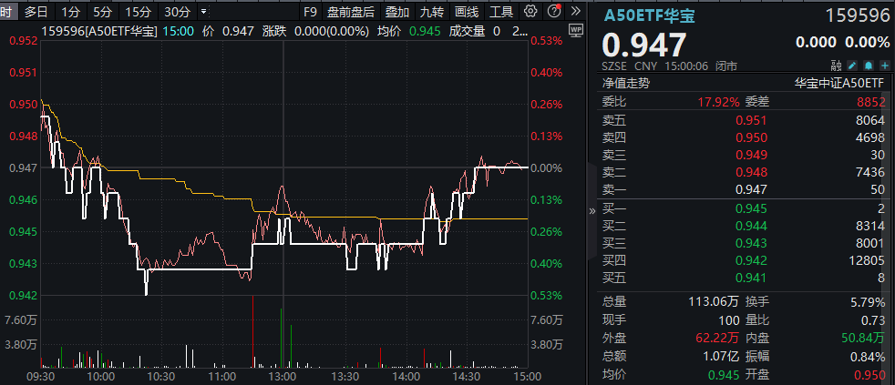Click the pencil note icon beside the quote
This screenshot has width=895, height=385.
(852, 66)
